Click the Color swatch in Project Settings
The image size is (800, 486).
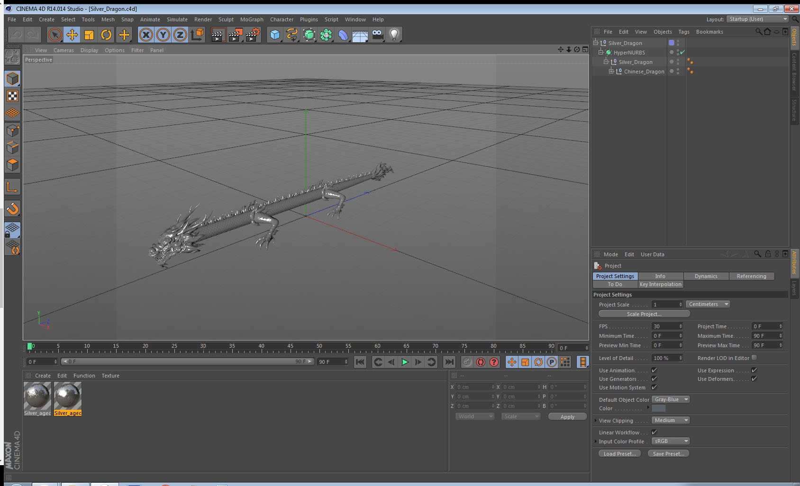click(x=658, y=408)
